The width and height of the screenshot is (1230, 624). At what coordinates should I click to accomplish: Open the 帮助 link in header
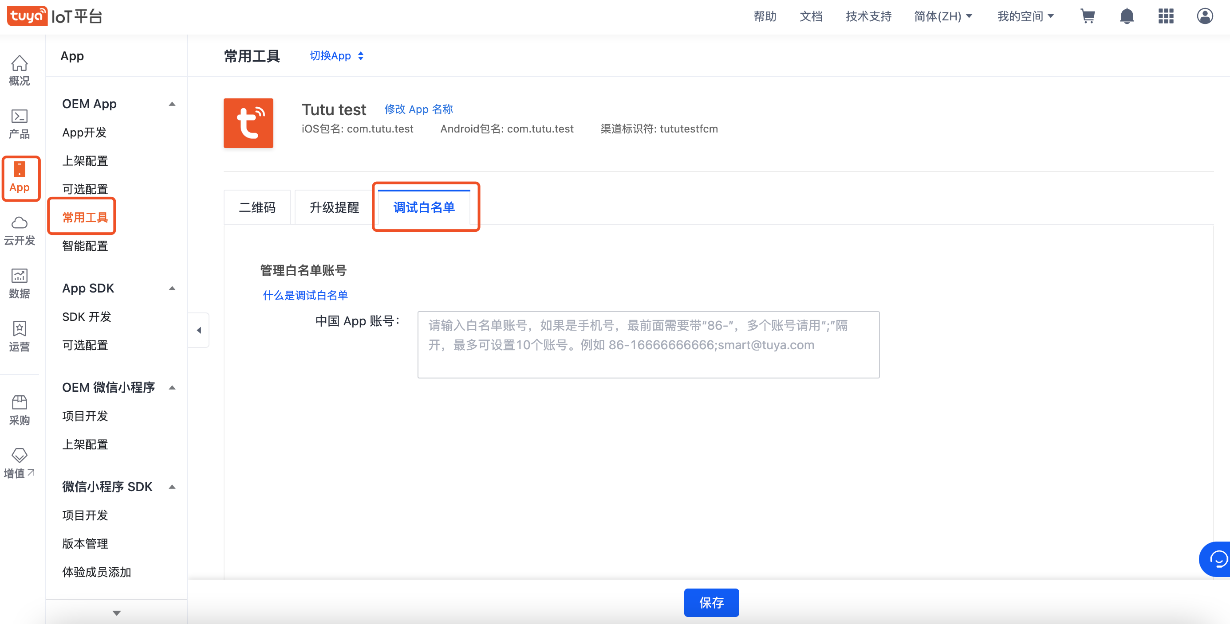pyautogui.click(x=765, y=16)
